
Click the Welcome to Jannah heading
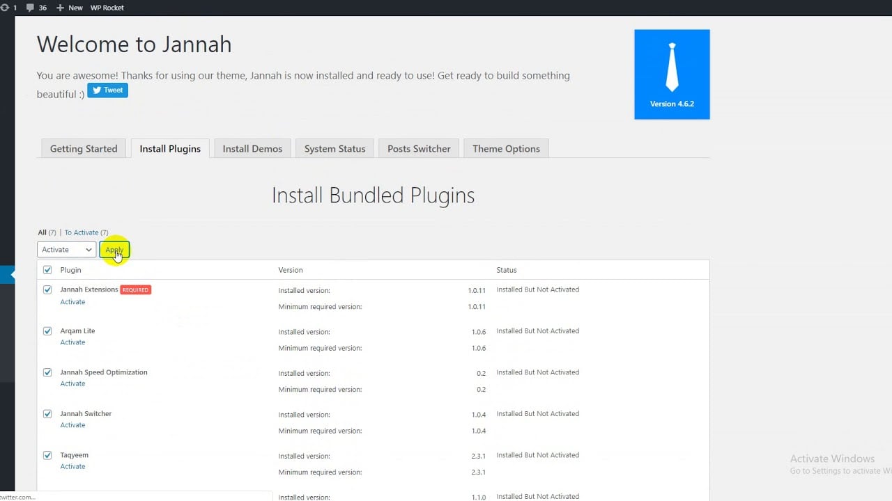point(134,45)
